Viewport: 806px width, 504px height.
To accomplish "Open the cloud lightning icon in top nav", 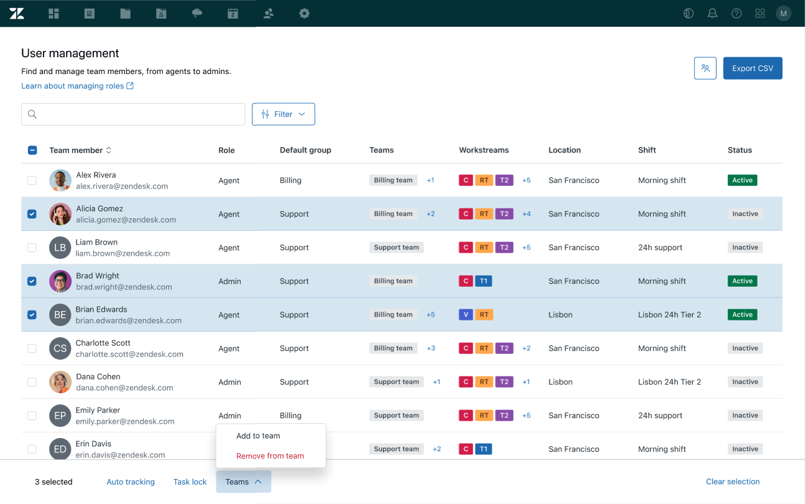I will click(x=197, y=13).
